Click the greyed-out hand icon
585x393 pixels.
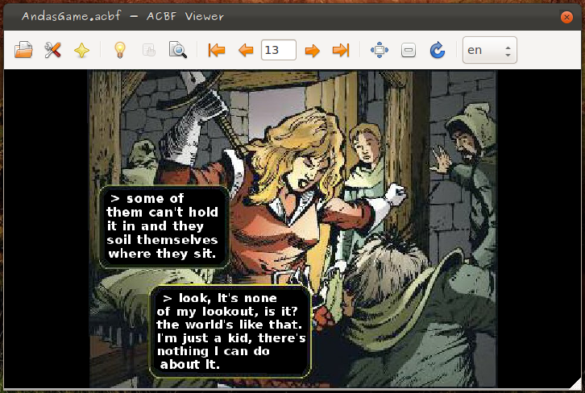149,50
